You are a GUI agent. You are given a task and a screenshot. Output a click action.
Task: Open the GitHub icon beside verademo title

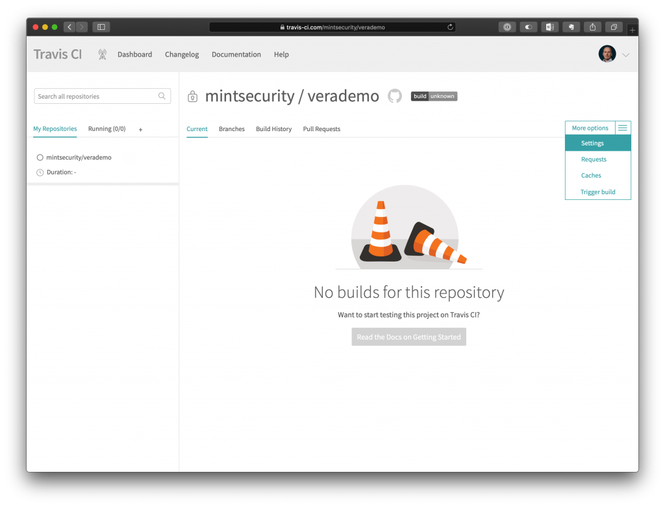[x=394, y=96]
